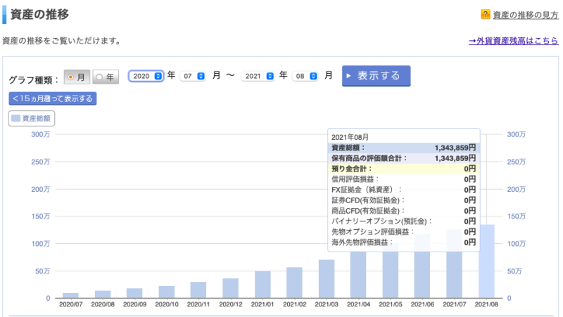
Task: Select the 年 graph type radio button
Action: [x=106, y=77]
